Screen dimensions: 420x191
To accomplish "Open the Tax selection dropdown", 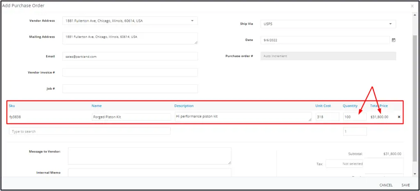I will click(344, 164).
